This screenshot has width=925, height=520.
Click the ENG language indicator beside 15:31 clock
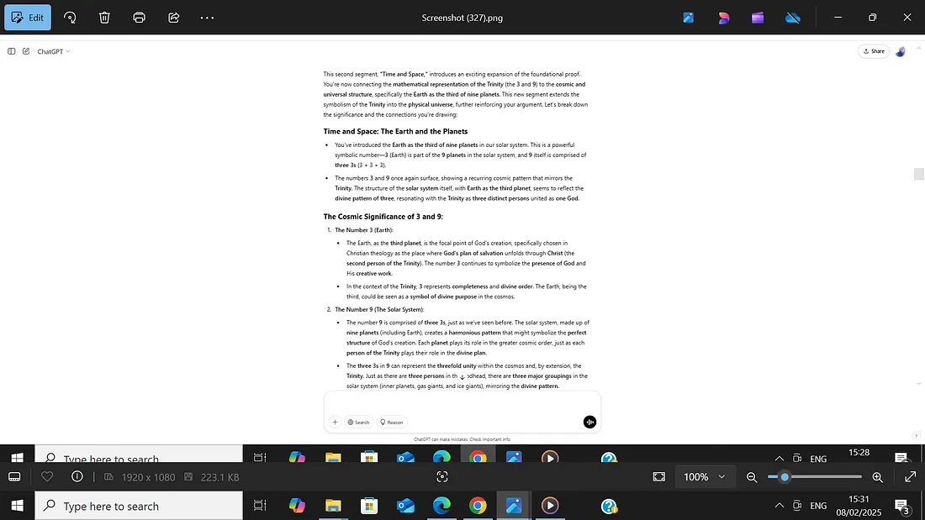pyautogui.click(x=818, y=506)
